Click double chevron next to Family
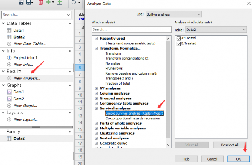This screenshot has height=165, width=252. [70, 132]
